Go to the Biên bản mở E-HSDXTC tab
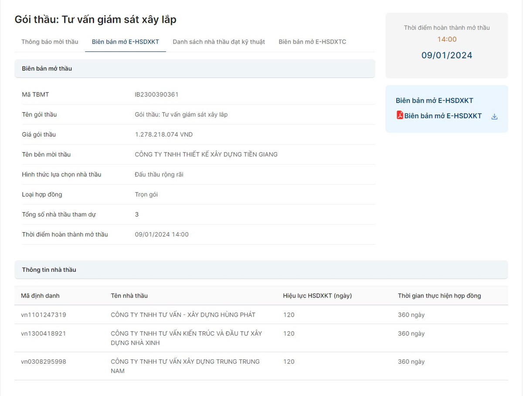This screenshot has width=523, height=396. coord(312,42)
